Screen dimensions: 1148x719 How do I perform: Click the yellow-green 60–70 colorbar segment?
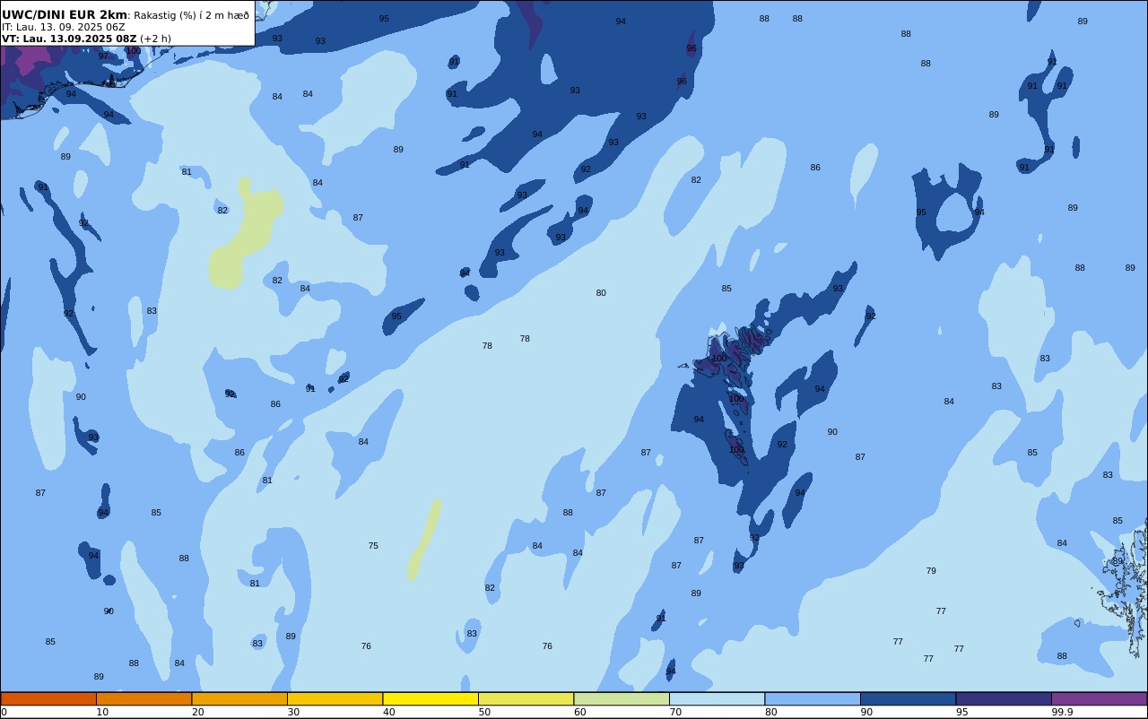(x=622, y=698)
